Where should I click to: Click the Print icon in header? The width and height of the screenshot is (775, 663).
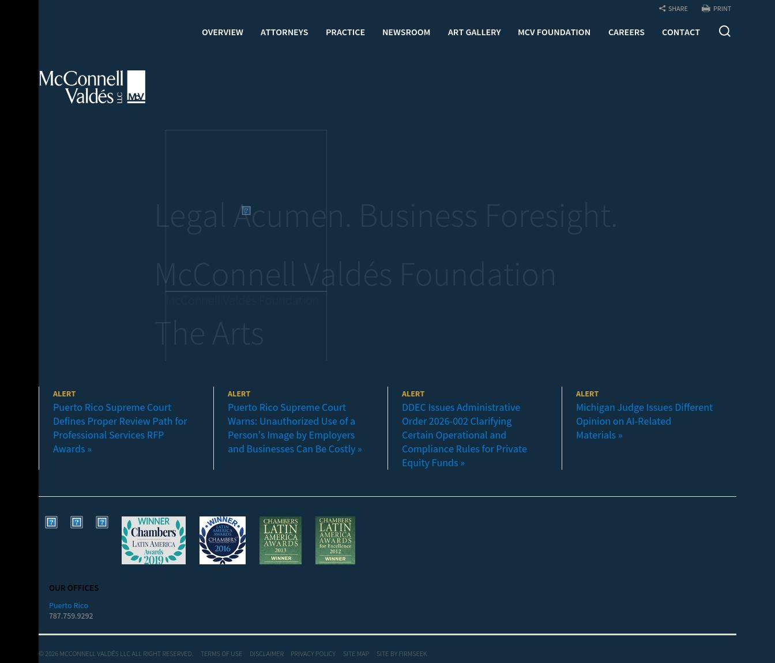click(706, 9)
